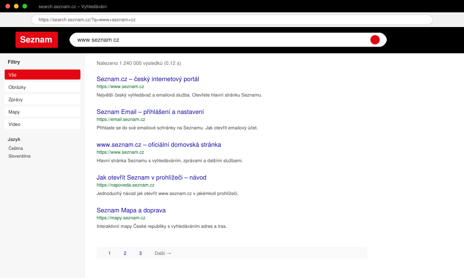The image size is (464, 278).
Task: Click the "Nalezeno 1 240 000 výsledků" text
Action: pos(139,63)
